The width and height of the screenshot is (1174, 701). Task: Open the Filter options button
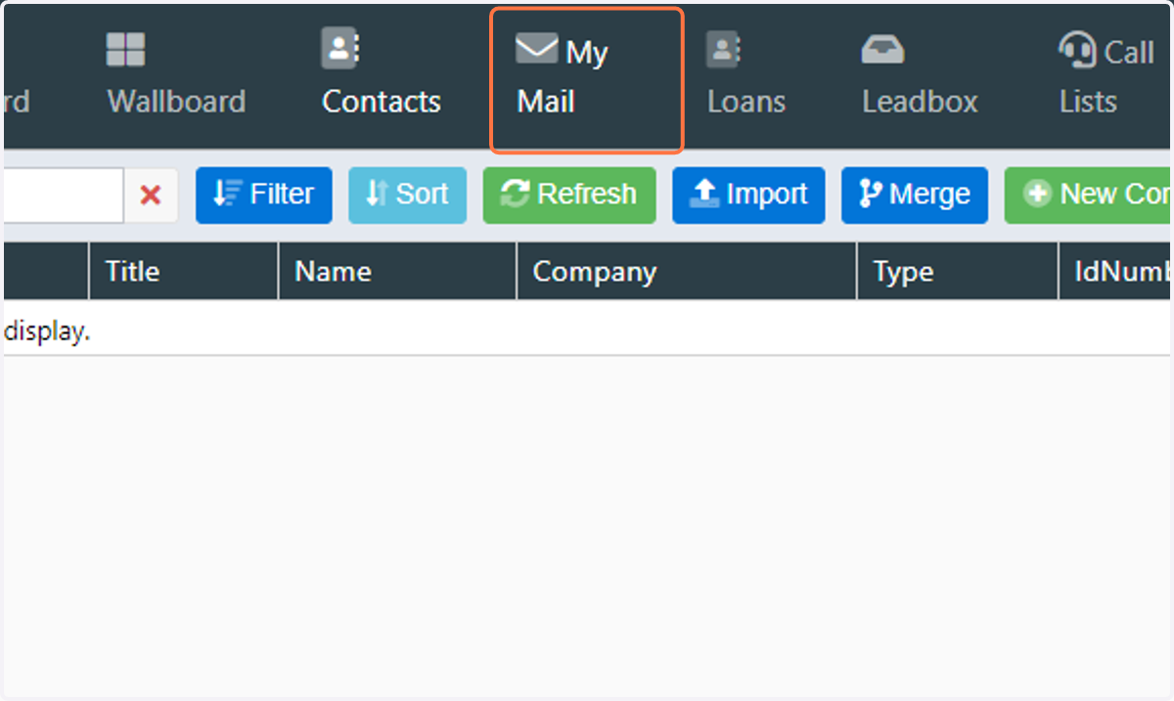click(264, 195)
